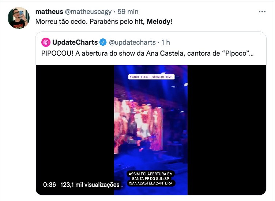Open the tweet's more options menu
275x201 pixels.
[x=262, y=11]
